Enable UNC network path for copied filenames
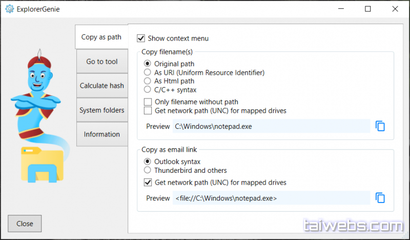The width and height of the screenshot is (410, 240). pos(148,111)
